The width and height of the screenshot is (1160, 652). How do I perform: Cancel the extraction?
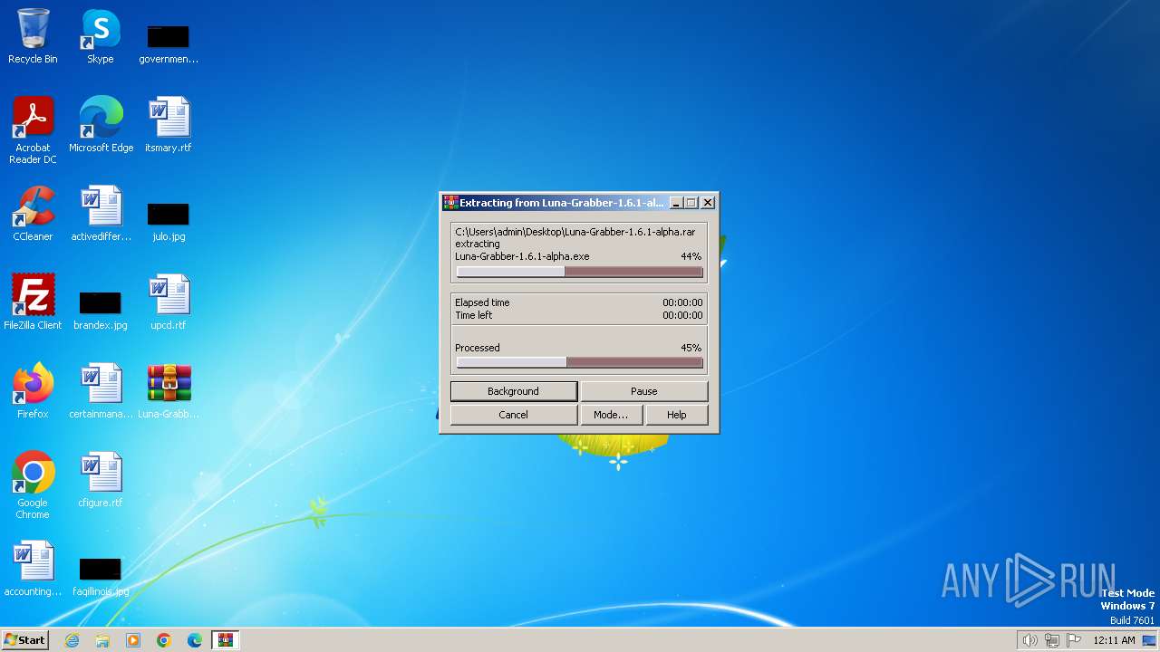[x=514, y=415]
